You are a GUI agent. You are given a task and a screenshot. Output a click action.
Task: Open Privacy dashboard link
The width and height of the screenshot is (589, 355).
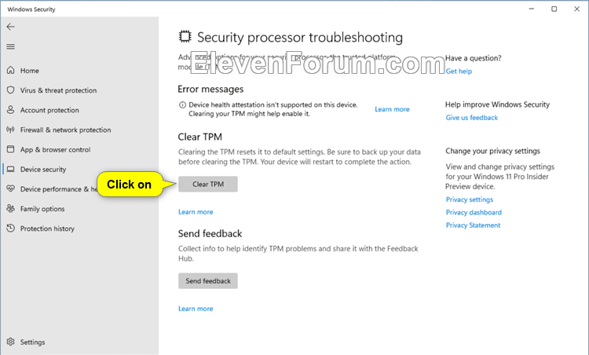pyautogui.click(x=474, y=212)
